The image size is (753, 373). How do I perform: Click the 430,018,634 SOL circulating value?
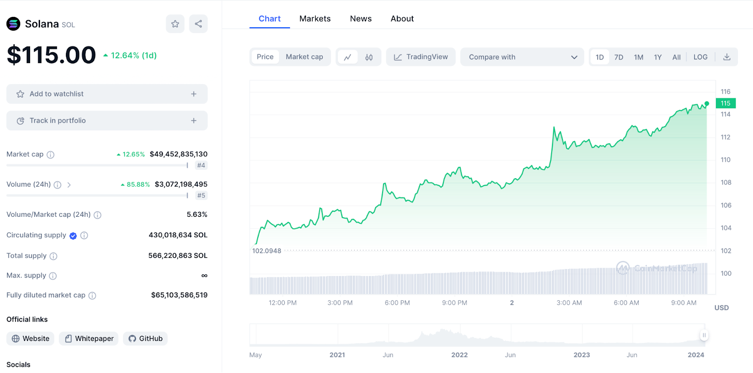point(178,235)
